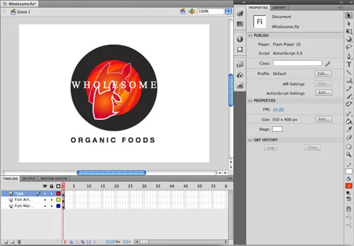The height and width of the screenshot is (246, 354).
Task: Open the collapsed Swatches panel icon
Action: tap(240, 24)
